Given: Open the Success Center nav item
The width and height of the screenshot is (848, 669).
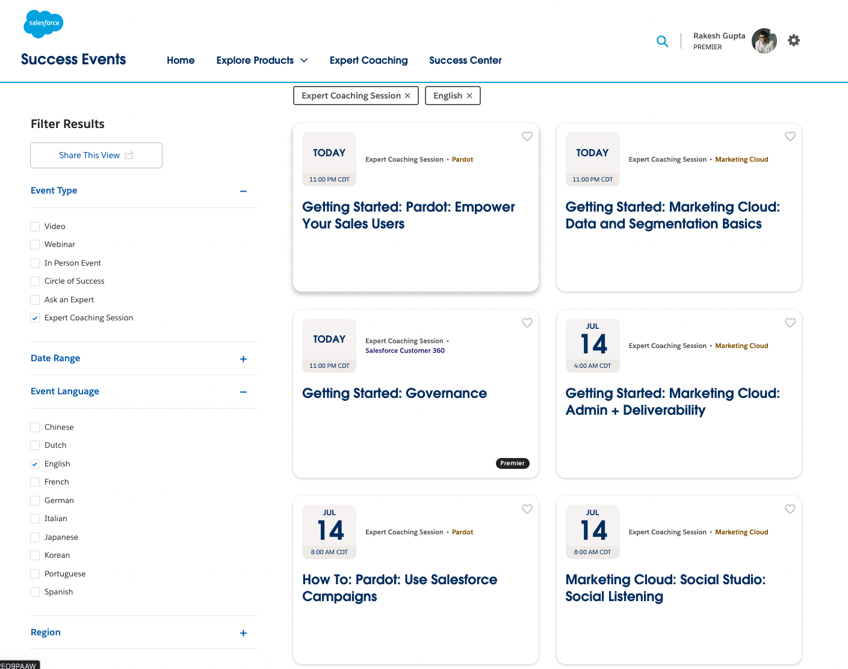Looking at the screenshot, I should coord(465,60).
